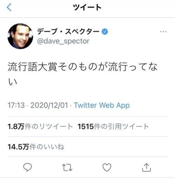Tap the ツイート header title
The image size is (175, 180).
pyautogui.click(x=87, y=7)
